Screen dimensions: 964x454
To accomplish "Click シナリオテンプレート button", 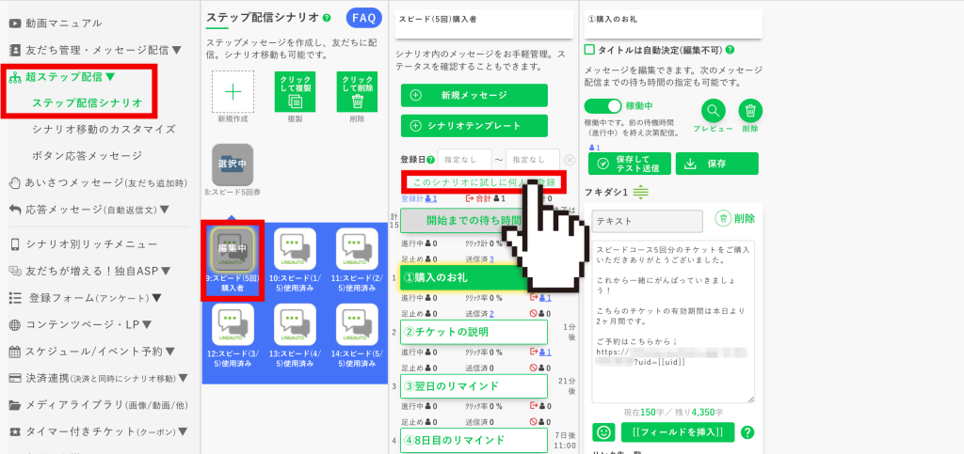I will coord(474,126).
